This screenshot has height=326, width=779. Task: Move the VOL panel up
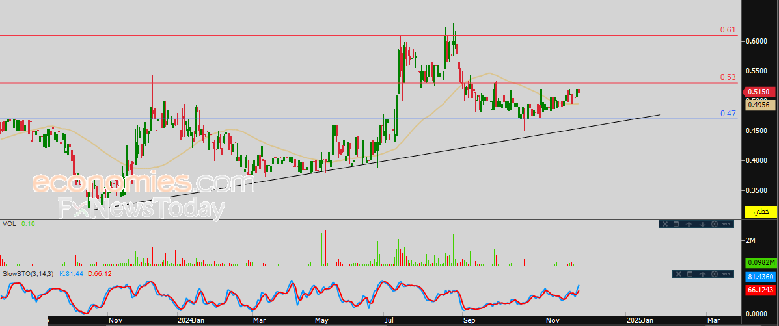coord(689,224)
